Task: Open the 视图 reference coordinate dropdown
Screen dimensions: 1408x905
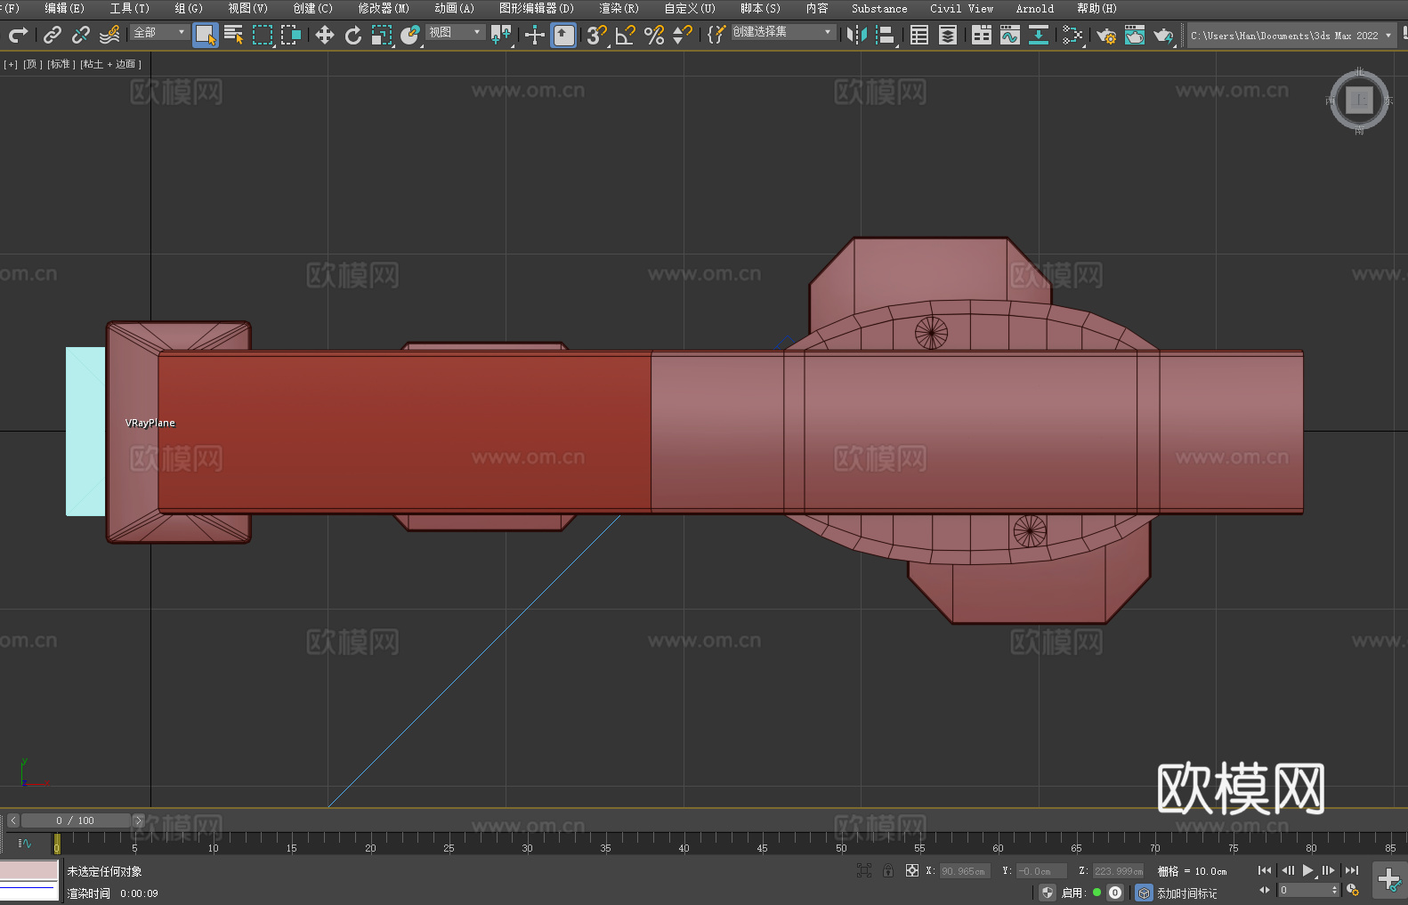Action: pos(455,32)
